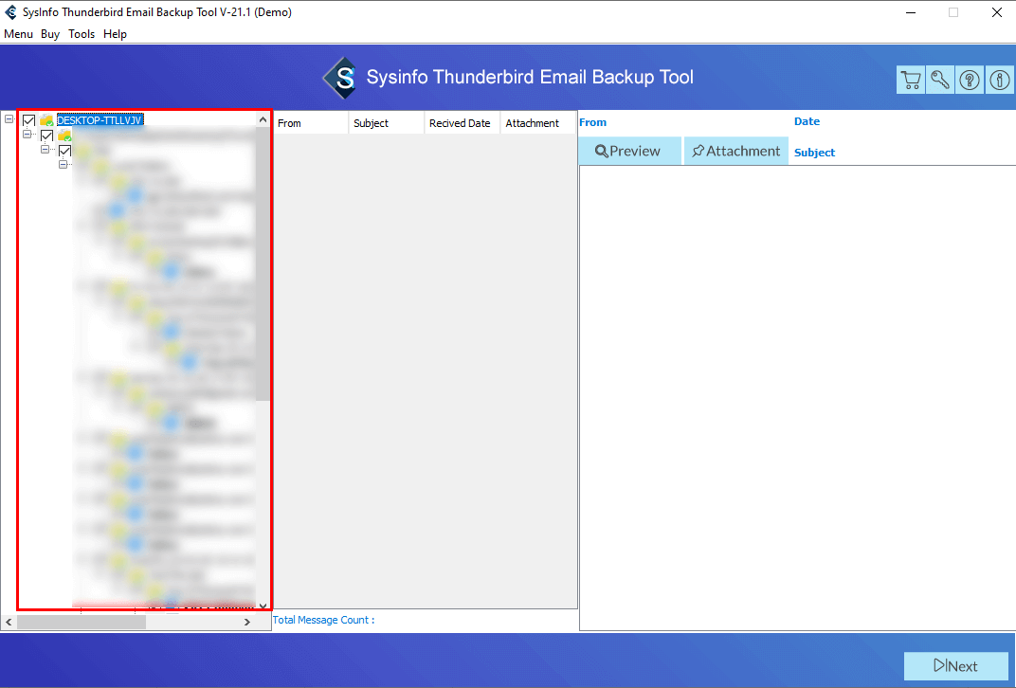The height and width of the screenshot is (688, 1016).
Task: Open the shopping cart buy icon
Action: pyautogui.click(x=911, y=80)
